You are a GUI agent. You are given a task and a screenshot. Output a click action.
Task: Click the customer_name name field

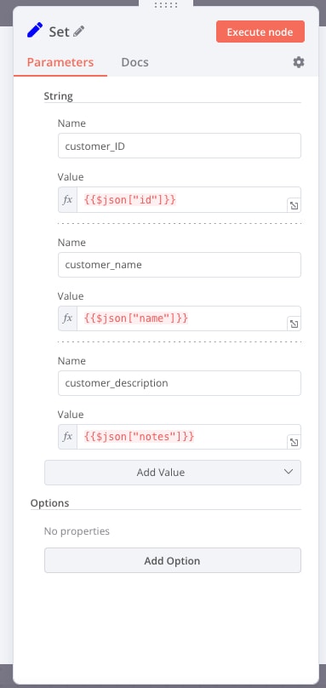pos(180,265)
